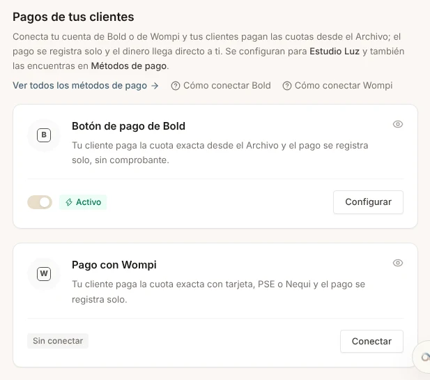Click the 'Pago con Wompi' title

click(x=114, y=265)
